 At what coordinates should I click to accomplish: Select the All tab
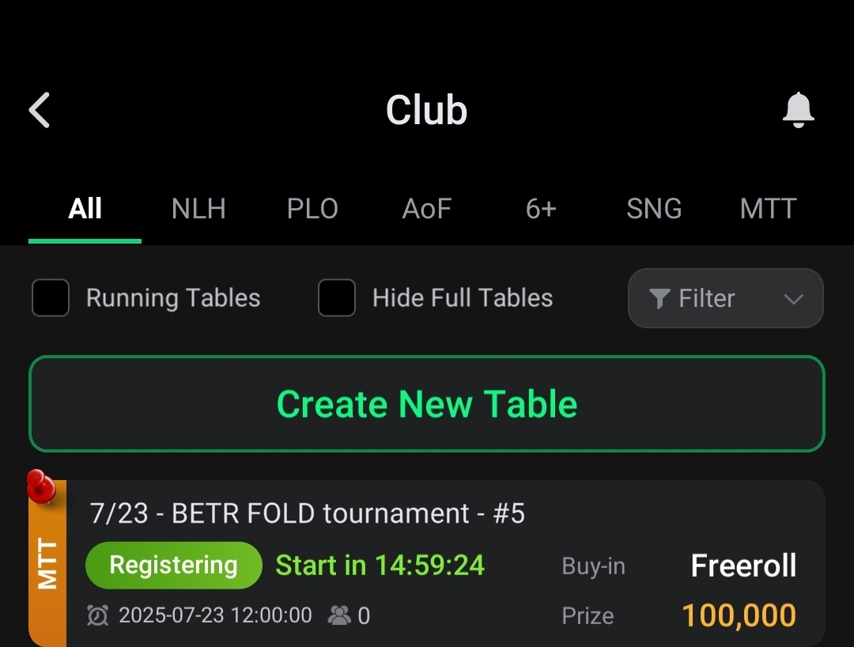coord(85,209)
